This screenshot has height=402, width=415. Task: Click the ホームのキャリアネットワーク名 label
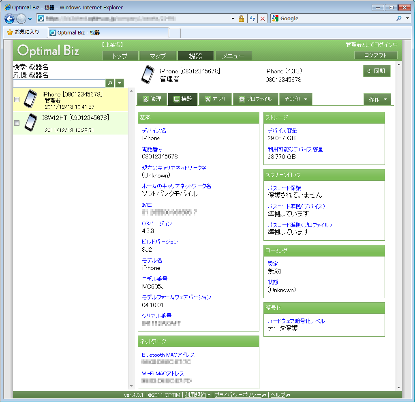[176, 186]
